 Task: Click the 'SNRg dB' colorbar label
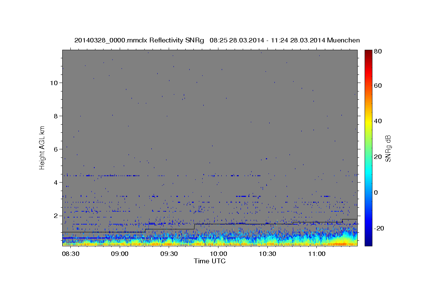pyautogui.click(x=388, y=149)
